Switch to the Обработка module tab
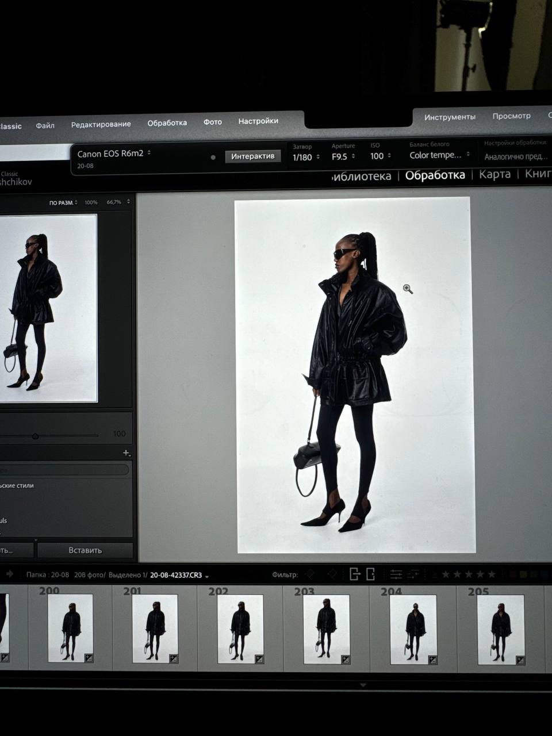 pyautogui.click(x=435, y=175)
